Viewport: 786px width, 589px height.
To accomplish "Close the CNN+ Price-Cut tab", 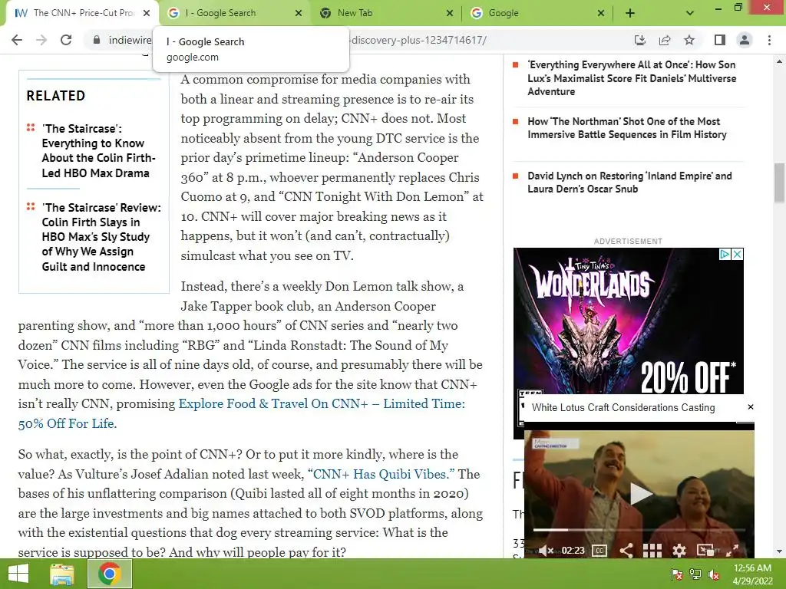I will click(x=147, y=13).
